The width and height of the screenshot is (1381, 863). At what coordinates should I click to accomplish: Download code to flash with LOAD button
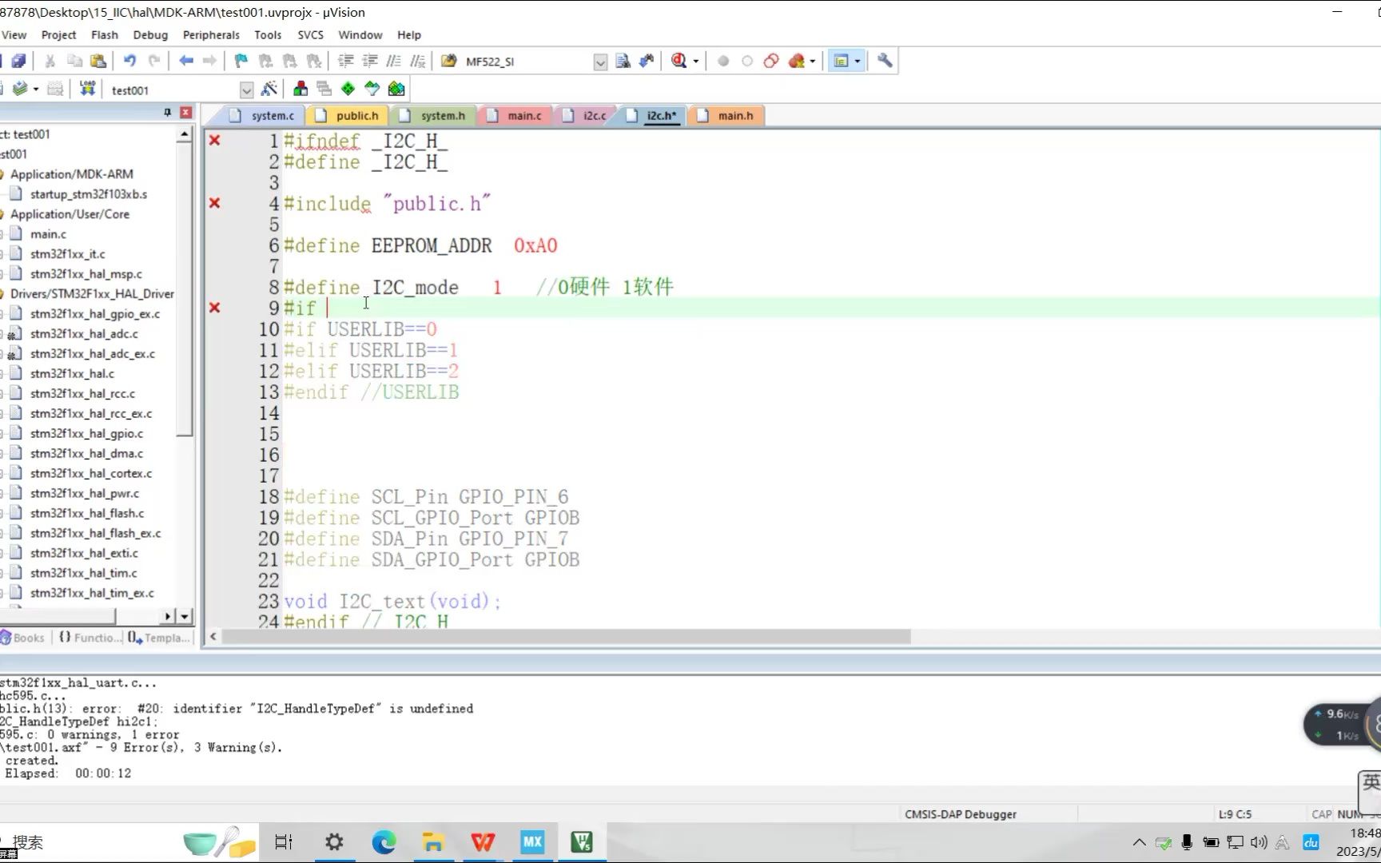pyautogui.click(x=88, y=89)
